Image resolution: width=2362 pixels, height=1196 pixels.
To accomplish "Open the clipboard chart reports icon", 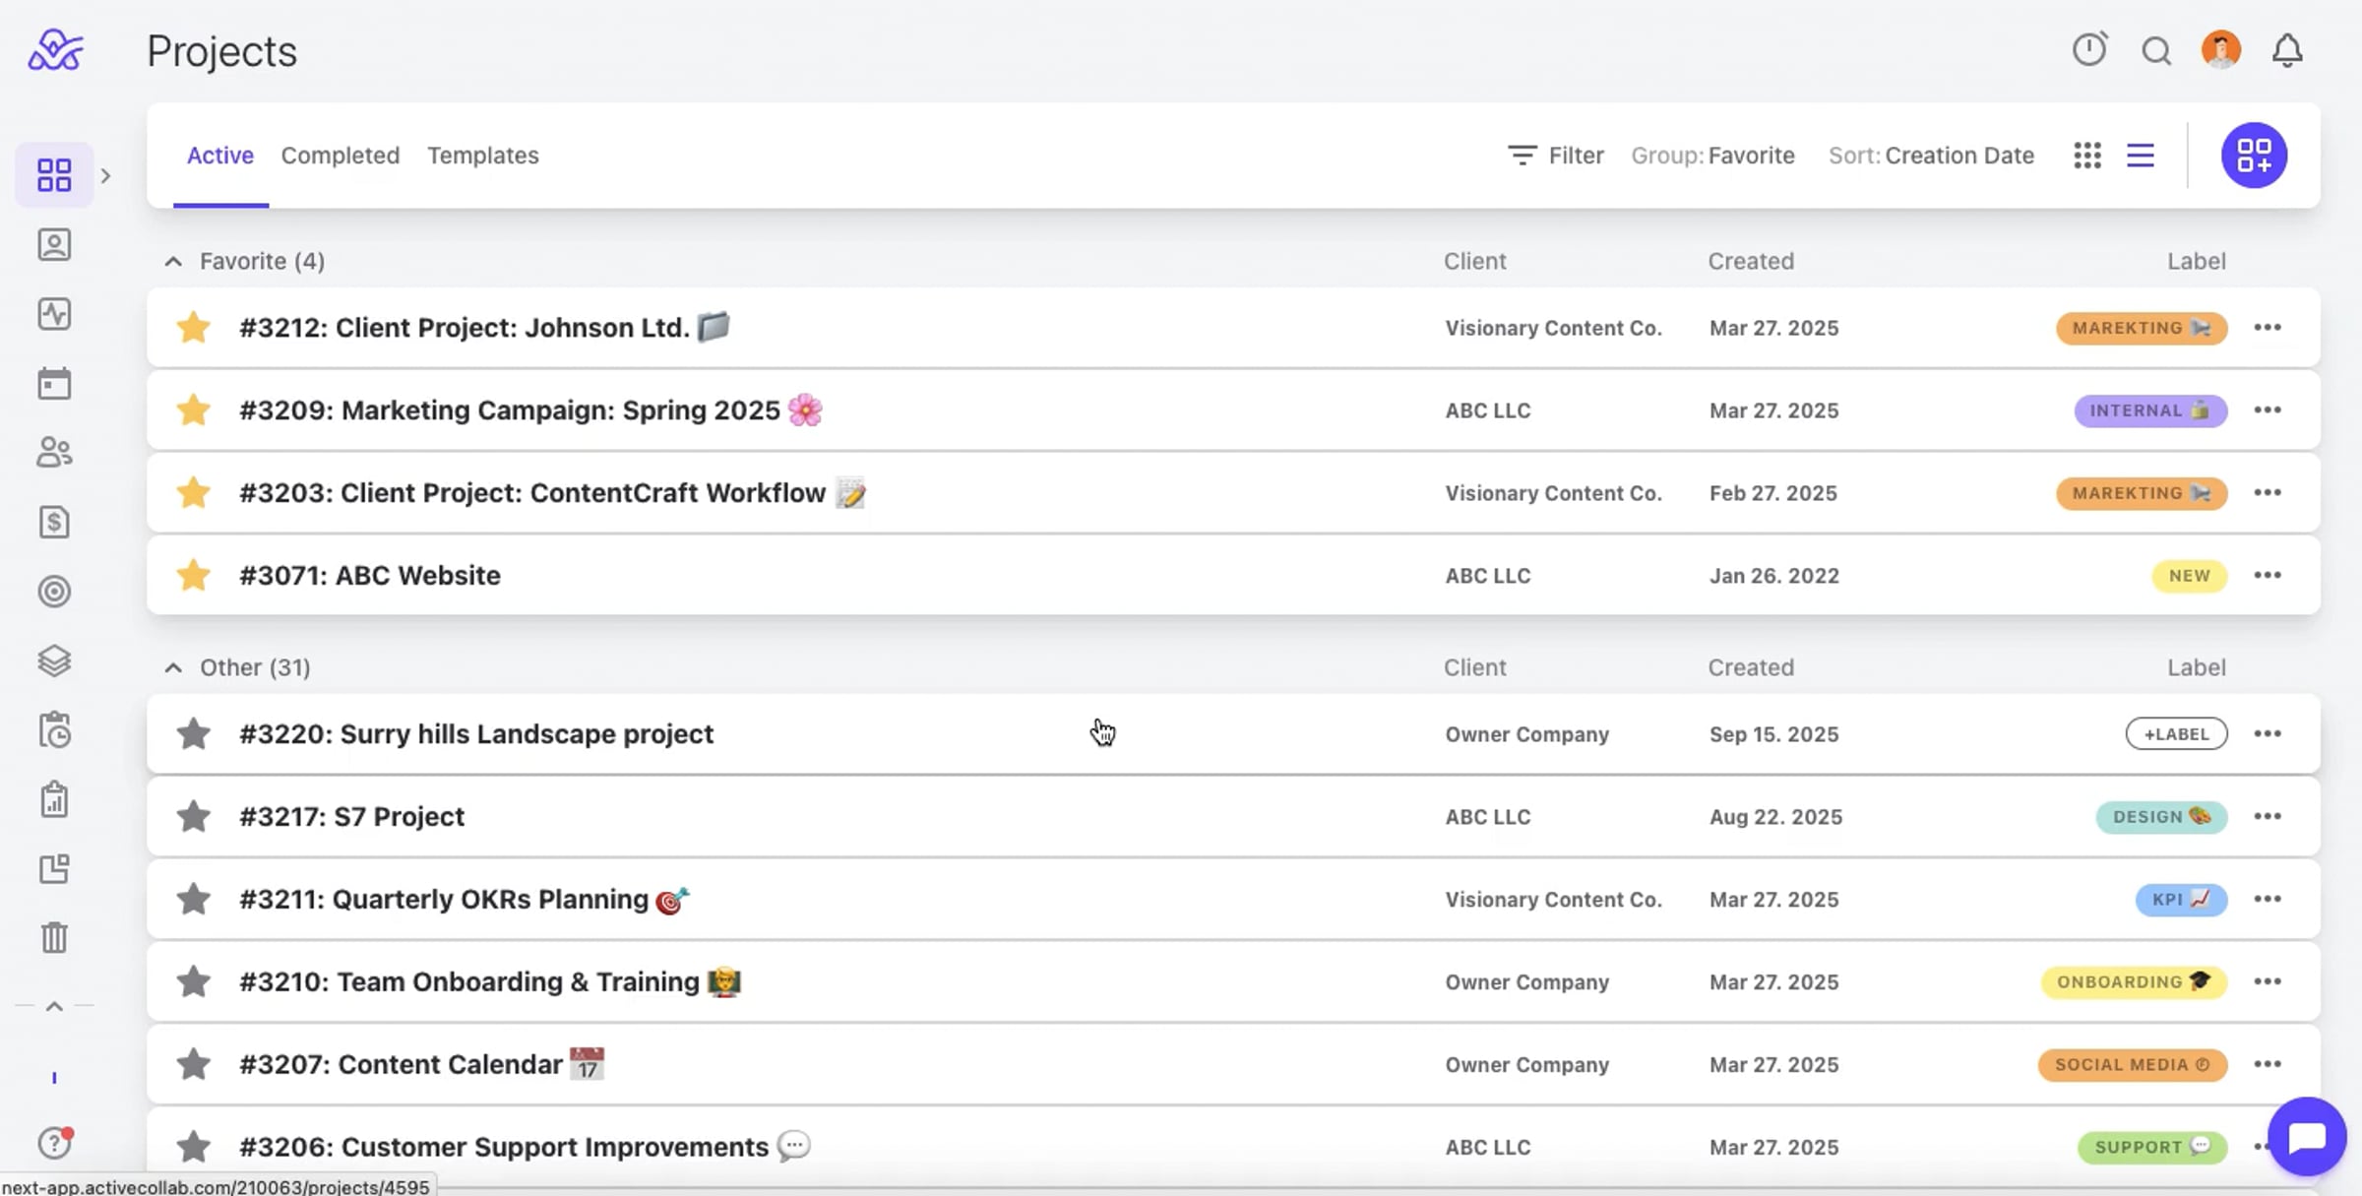I will pyautogui.click(x=54, y=799).
